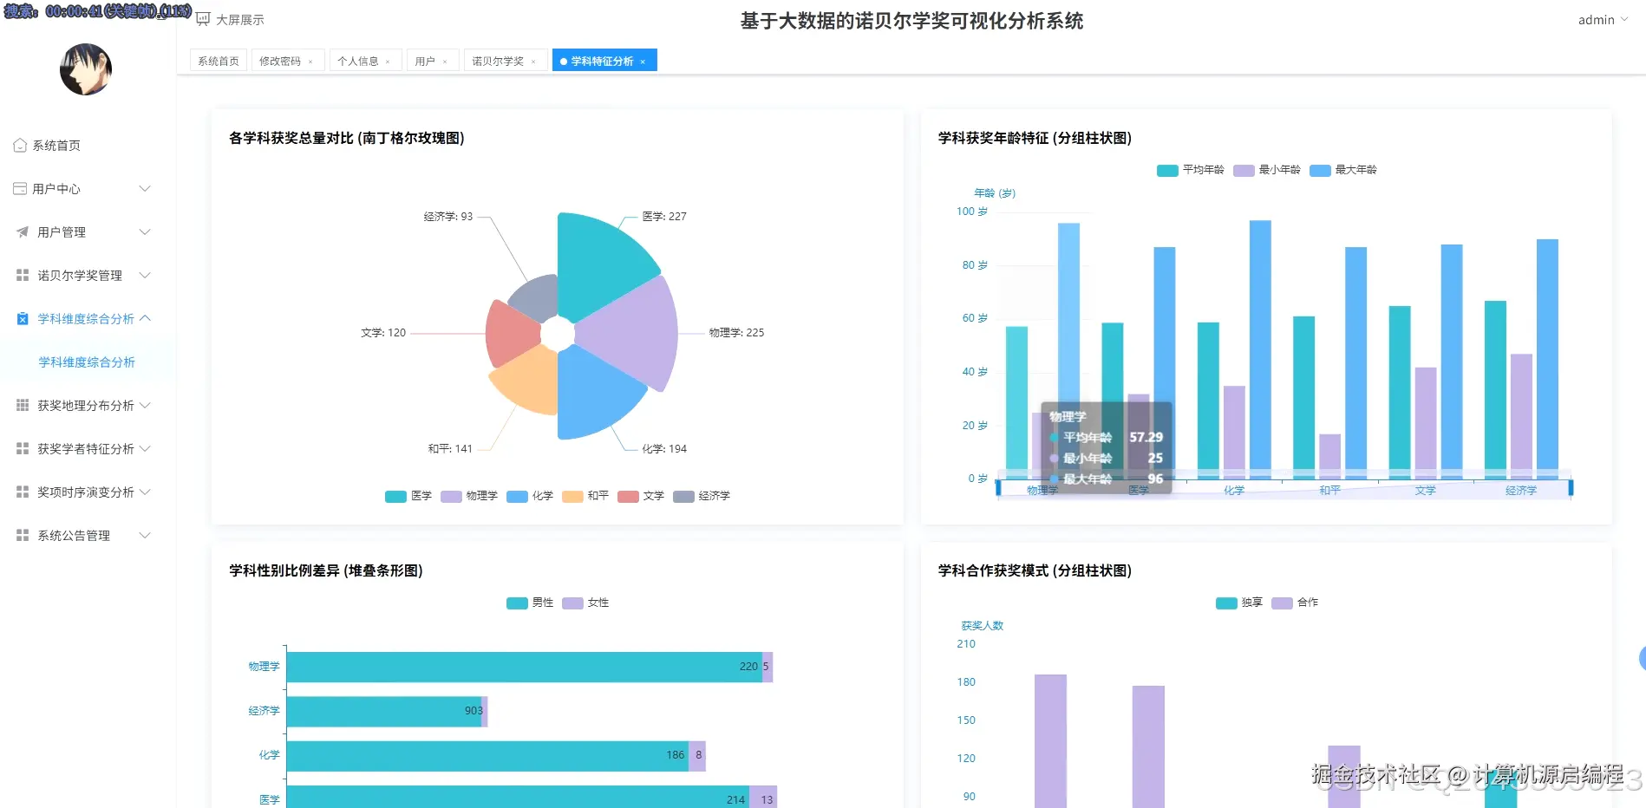Click the 医学 male bar showing 214
Viewport: 1646px width, 808px height.
coord(518,797)
